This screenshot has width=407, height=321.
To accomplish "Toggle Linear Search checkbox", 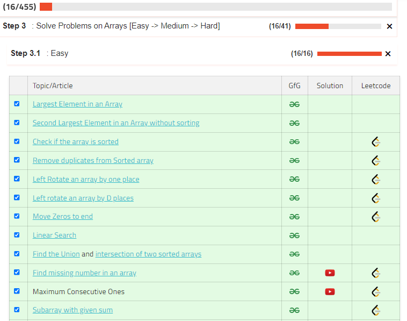I will coord(17,235).
